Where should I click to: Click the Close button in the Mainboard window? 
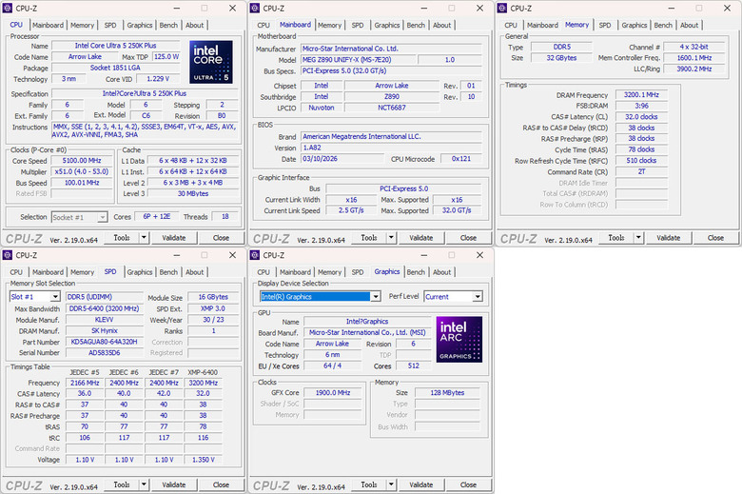pos(468,238)
